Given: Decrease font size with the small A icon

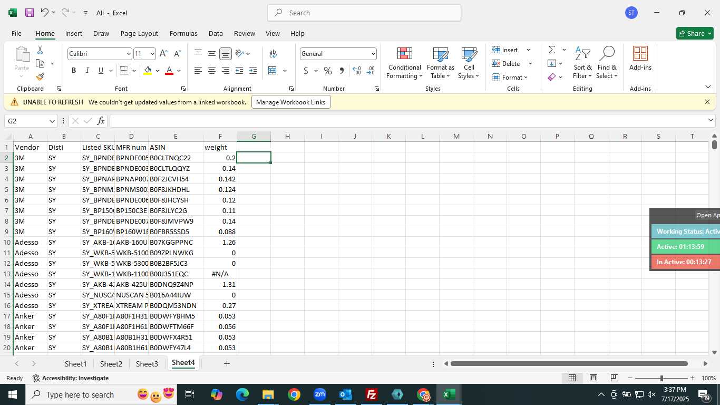Looking at the screenshot, I should coord(177,54).
